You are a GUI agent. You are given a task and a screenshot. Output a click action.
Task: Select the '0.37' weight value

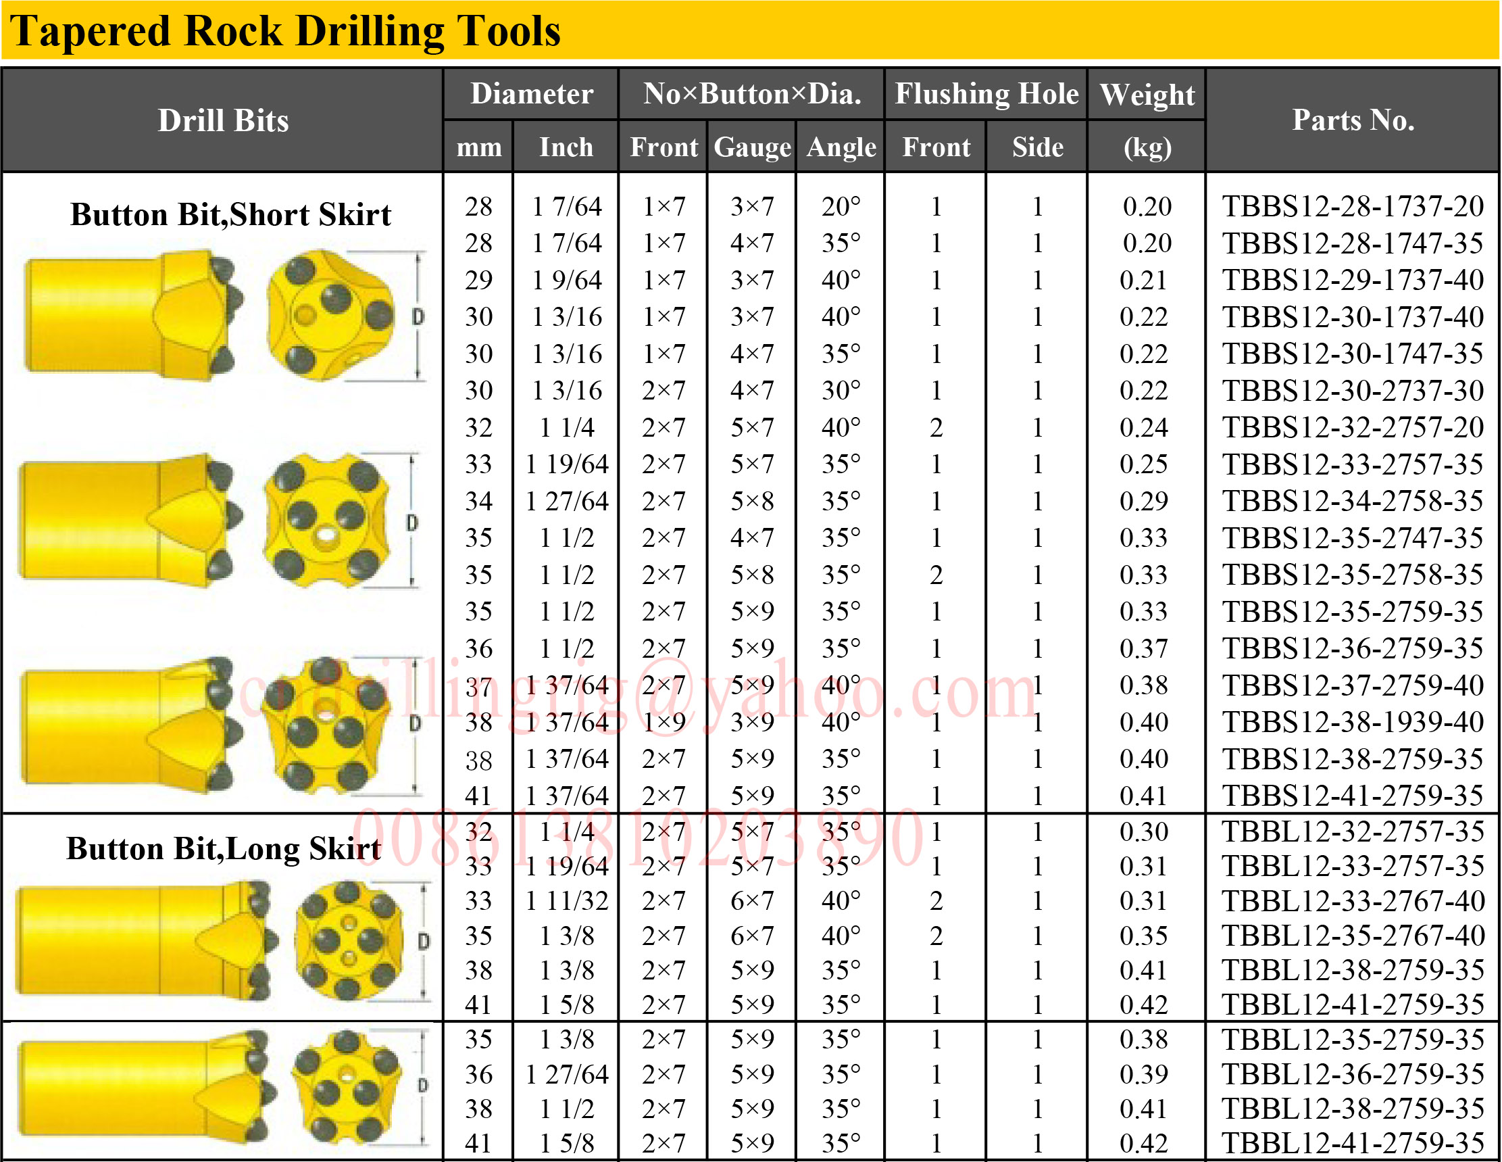click(1144, 648)
